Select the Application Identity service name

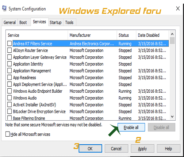tap(28, 64)
